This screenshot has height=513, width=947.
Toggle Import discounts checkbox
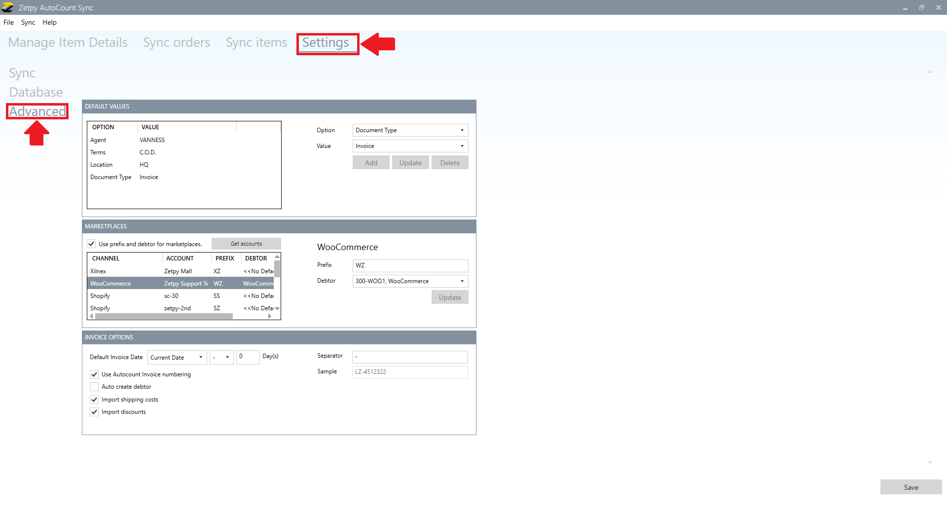click(94, 412)
